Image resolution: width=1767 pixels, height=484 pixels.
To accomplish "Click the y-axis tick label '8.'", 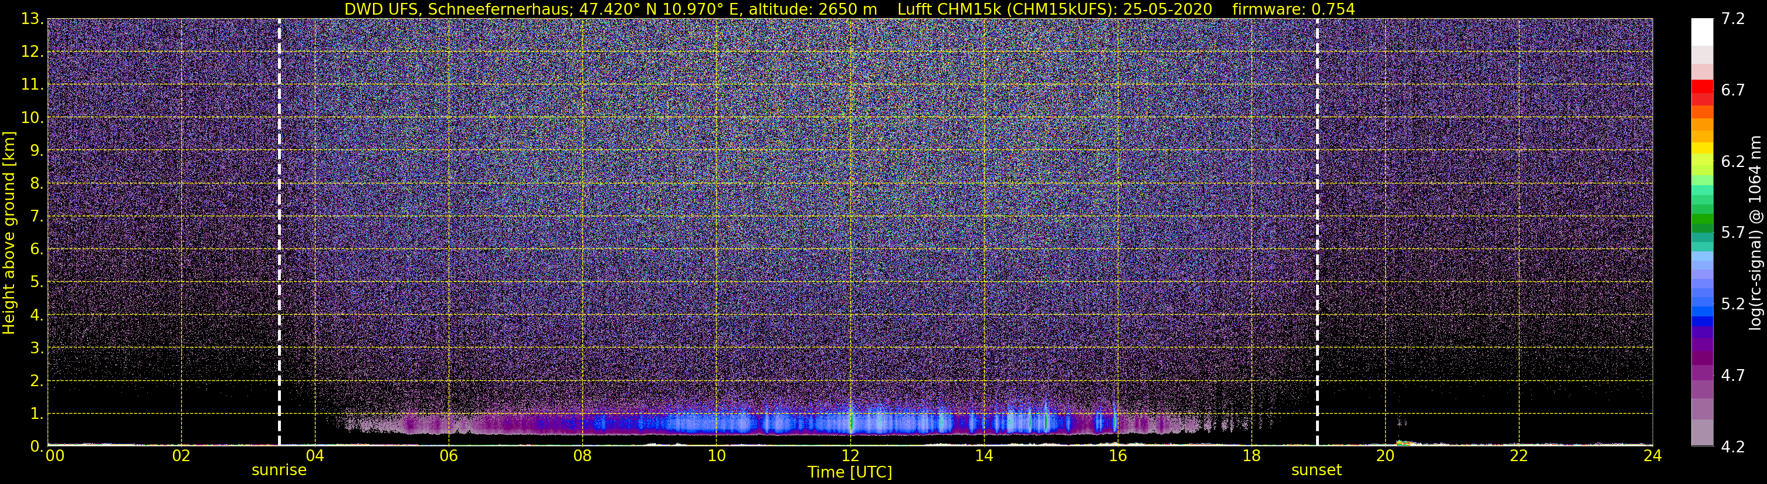I will (36, 184).
